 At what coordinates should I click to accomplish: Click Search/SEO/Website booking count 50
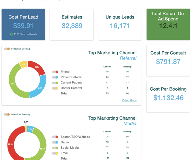(127, 137)
